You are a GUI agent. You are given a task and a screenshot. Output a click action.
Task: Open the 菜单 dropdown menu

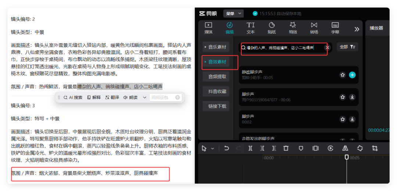[233, 14]
